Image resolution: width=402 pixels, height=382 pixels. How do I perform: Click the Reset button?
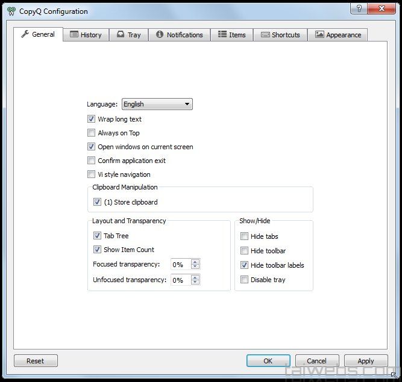tap(36, 361)
